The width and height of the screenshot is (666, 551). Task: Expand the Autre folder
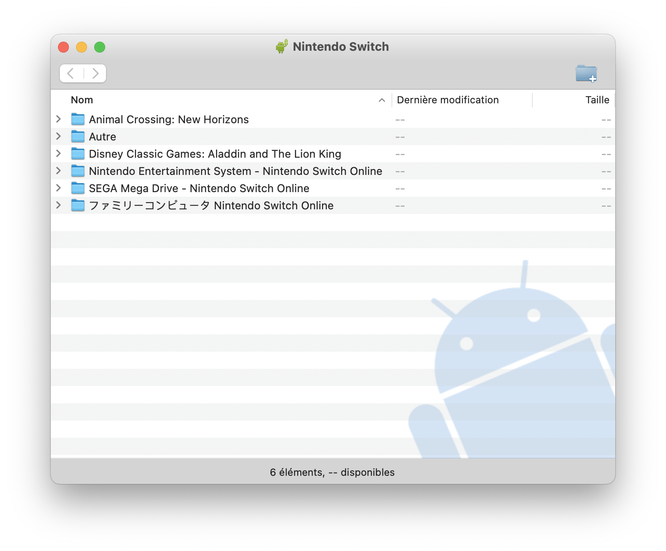[x=58, y=136]
